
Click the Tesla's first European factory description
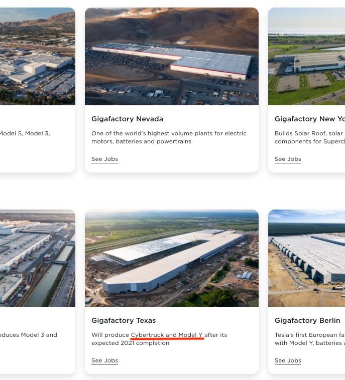[x=310, y=339]
